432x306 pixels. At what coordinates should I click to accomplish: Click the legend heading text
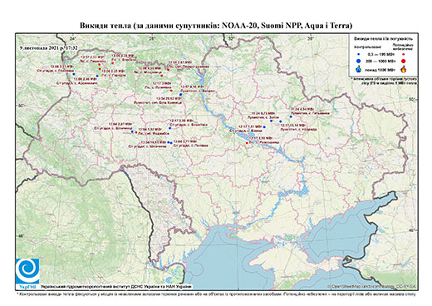[x=383, y=39]
